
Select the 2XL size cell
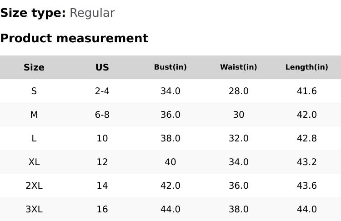pos(34,186)
